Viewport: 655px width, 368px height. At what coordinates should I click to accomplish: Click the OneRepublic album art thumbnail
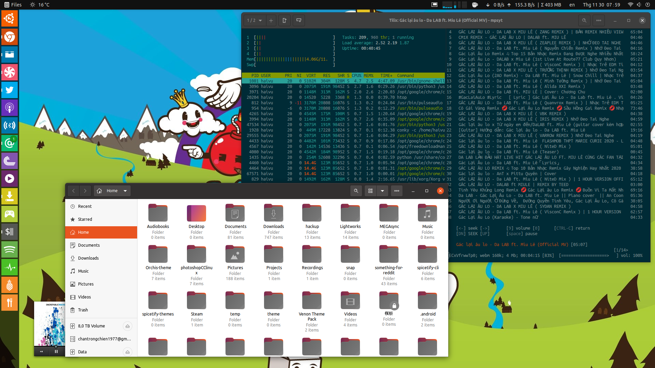click(49, 324)
